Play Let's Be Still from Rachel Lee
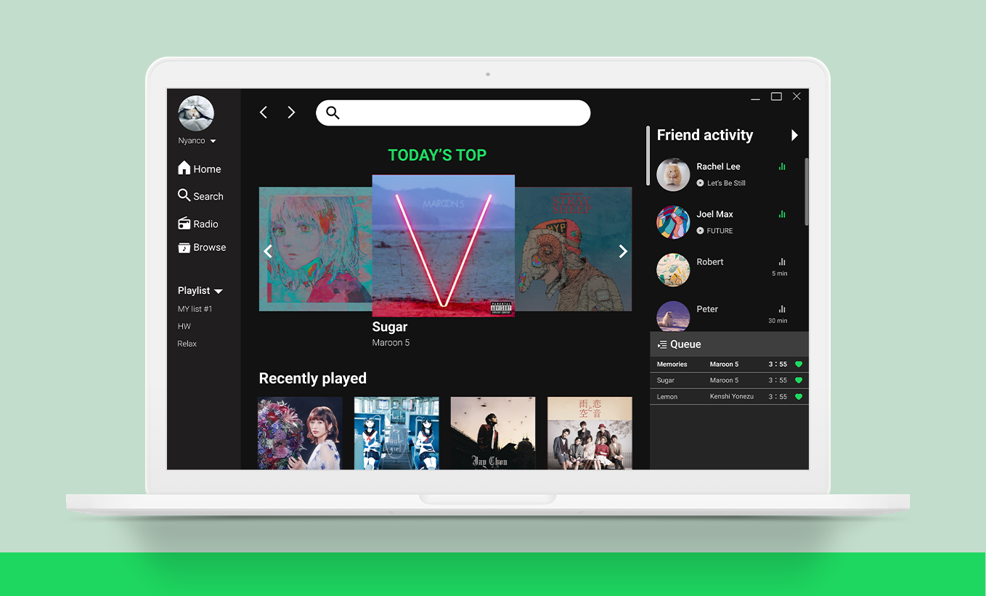986x596 pixels. (700, 183)
